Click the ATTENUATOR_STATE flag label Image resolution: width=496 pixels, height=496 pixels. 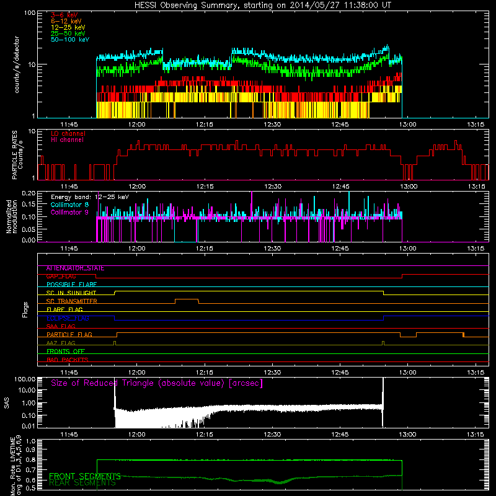[x=75, y=268]
